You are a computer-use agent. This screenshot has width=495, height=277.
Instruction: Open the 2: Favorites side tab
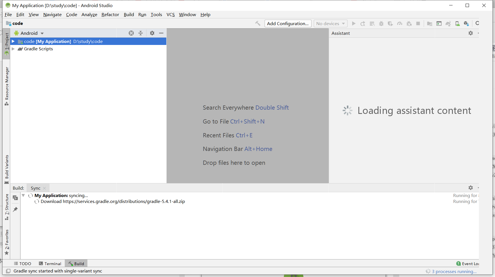click(7, 243)
